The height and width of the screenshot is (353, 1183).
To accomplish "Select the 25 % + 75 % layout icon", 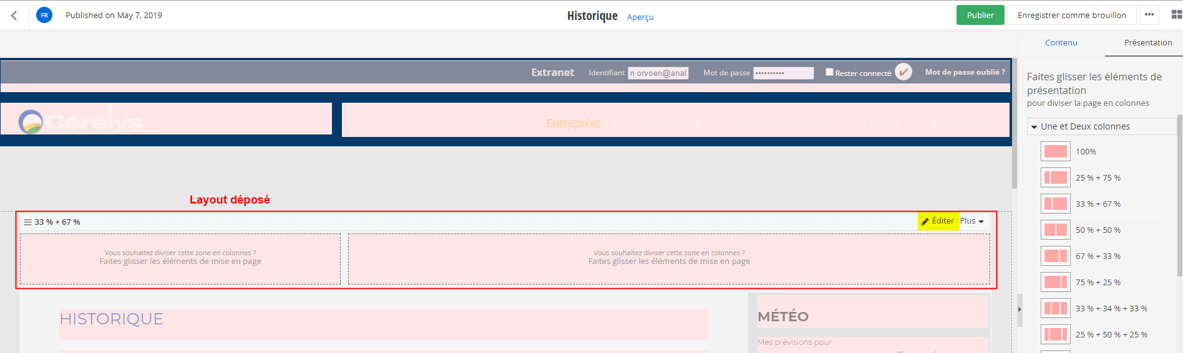I will tap(1055, 178).
